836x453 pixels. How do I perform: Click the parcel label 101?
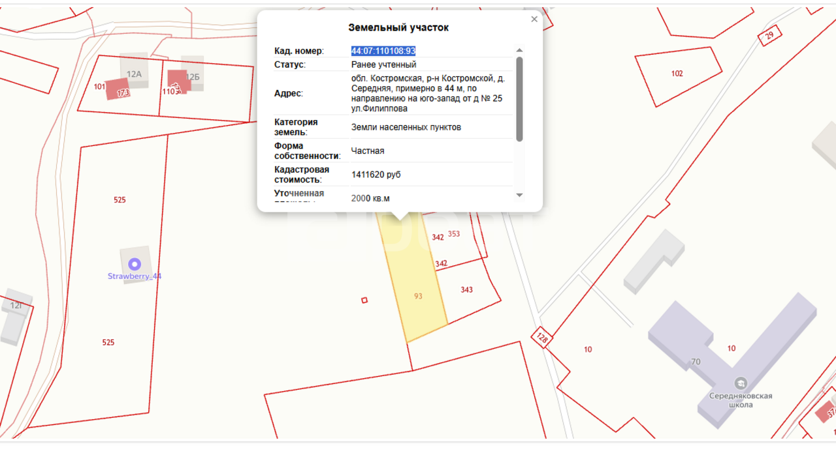click(99, 86)
